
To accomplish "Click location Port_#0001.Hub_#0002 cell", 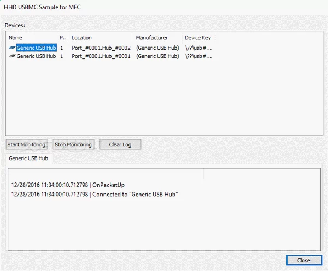I will 101,48.
